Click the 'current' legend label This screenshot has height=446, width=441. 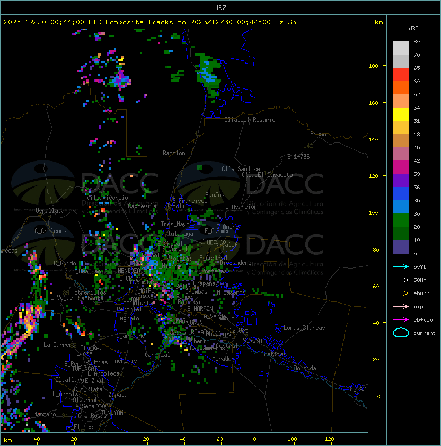tap(425, 333)
